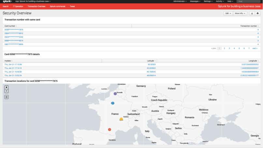Sort by Latitude column
Screen dimensions: 263x148
point(152,61)
